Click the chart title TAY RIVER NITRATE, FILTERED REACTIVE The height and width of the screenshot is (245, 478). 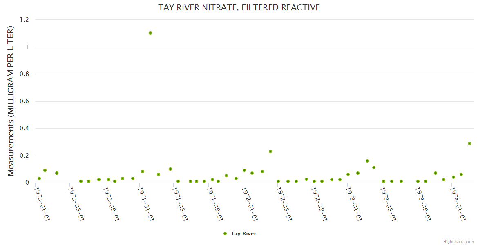point(239,8)
